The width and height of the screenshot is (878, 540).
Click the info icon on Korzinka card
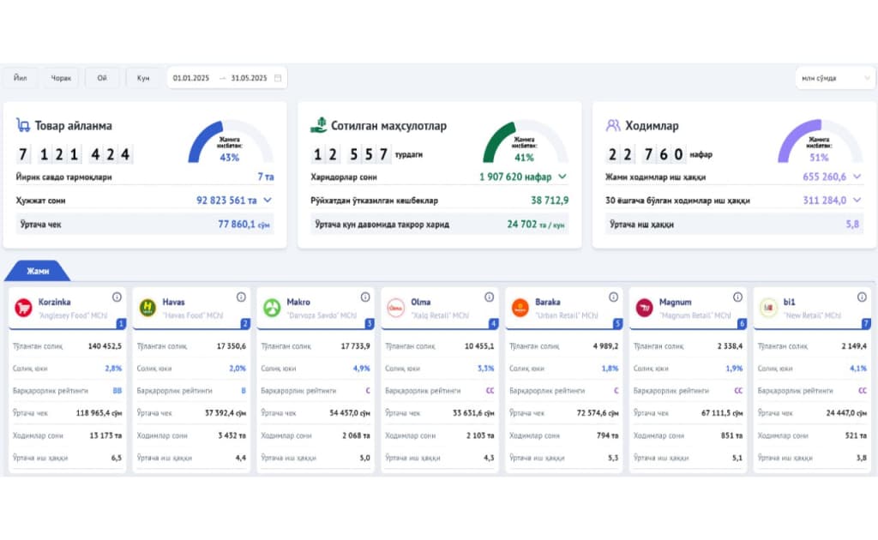[x=117, y=297]
